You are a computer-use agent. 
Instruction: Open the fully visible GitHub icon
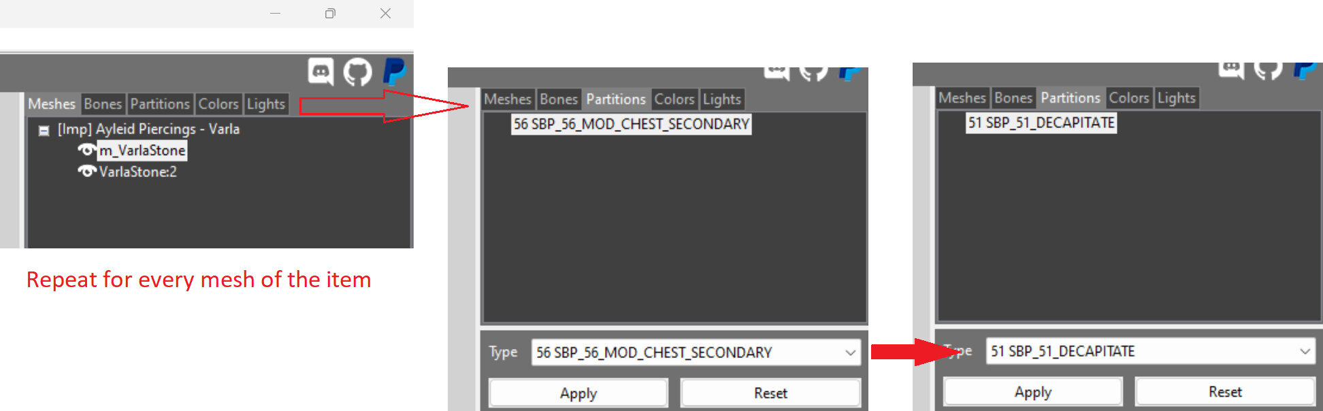(357, 71)
